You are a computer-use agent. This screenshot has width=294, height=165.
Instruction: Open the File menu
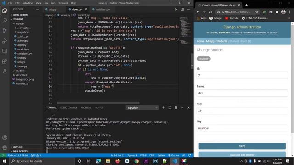pos(10,3)
